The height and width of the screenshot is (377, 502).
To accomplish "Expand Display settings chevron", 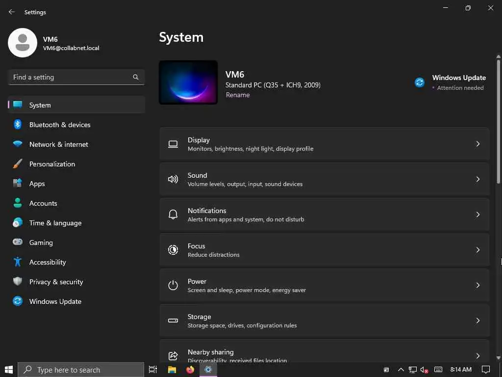I will [477, 144].
